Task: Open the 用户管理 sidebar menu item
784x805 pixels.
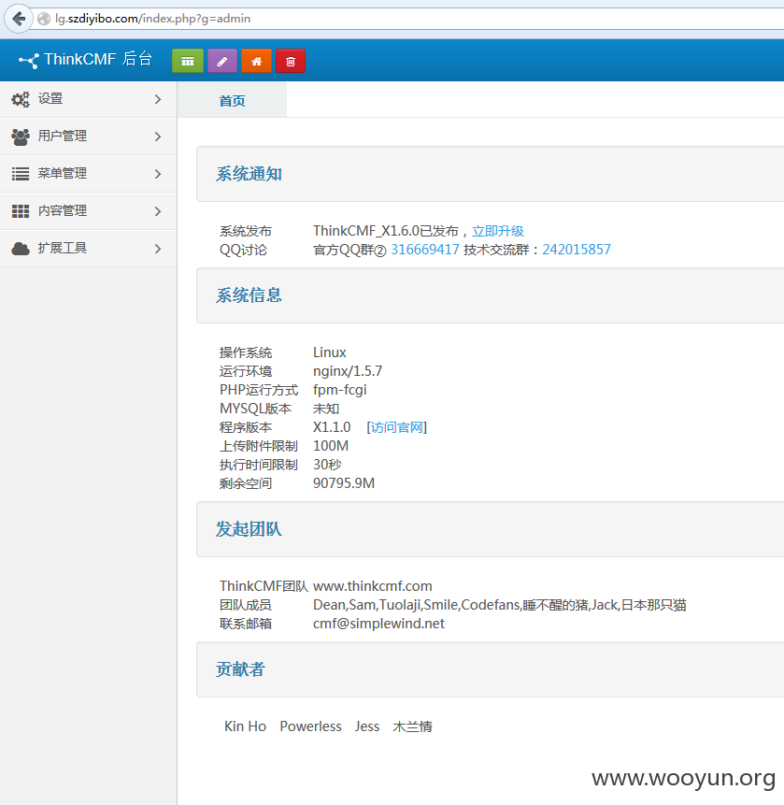Action: [88, 137]
